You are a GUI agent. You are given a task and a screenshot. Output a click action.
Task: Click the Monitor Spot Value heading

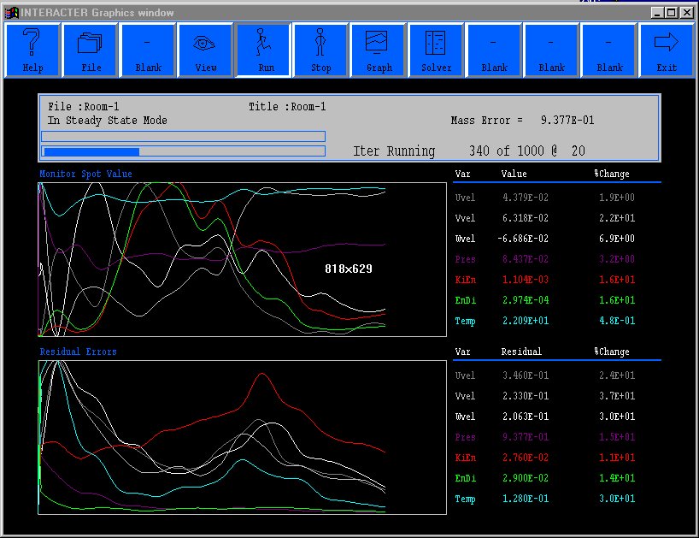(85, 174)
